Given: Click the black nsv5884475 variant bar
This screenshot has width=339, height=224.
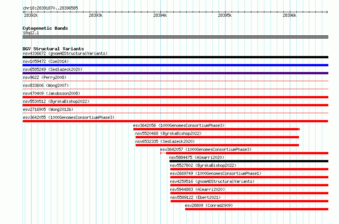Looking at the screenshot, I should click(249, 161).
